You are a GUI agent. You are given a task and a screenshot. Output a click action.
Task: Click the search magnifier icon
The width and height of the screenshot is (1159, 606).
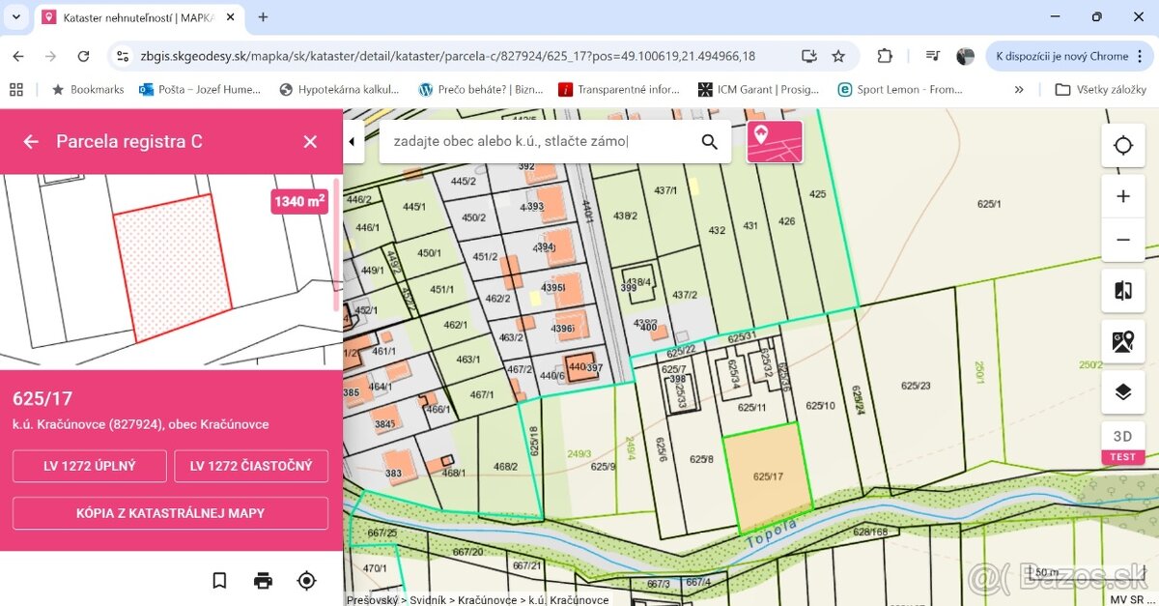click(709, 142)
